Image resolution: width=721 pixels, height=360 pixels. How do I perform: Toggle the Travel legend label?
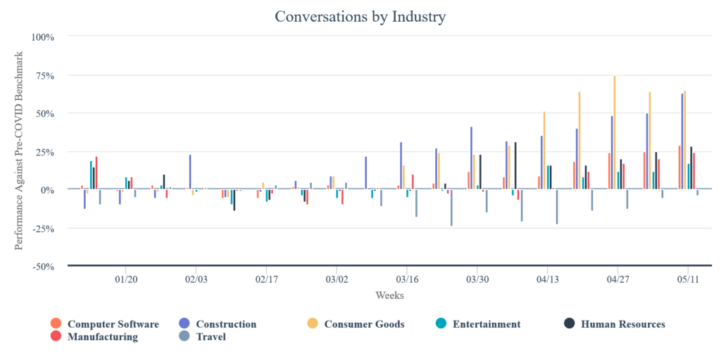click(211, 337)
